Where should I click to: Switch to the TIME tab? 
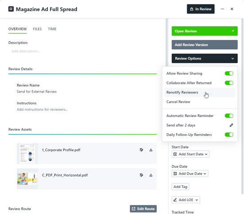tap(52, 29)
